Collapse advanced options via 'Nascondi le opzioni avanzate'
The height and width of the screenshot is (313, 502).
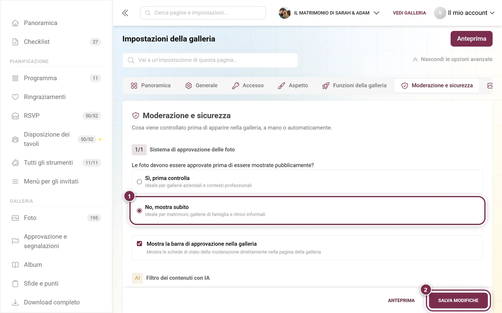tap(452, 59)
